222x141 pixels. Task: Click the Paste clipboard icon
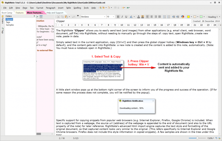click(66, 17)
